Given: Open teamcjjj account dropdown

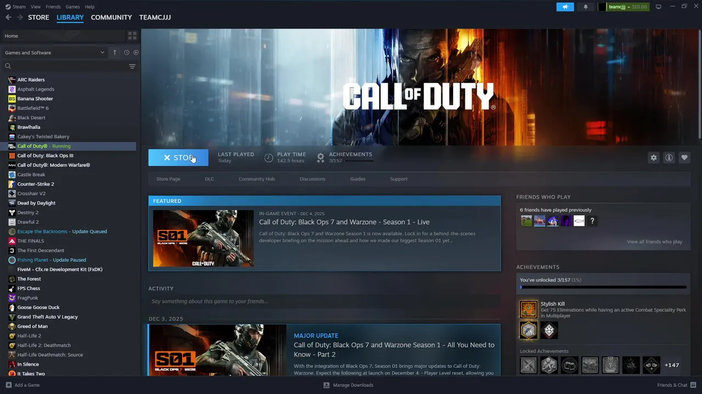Looking at the screenshot, I should (x=622, y=7).
